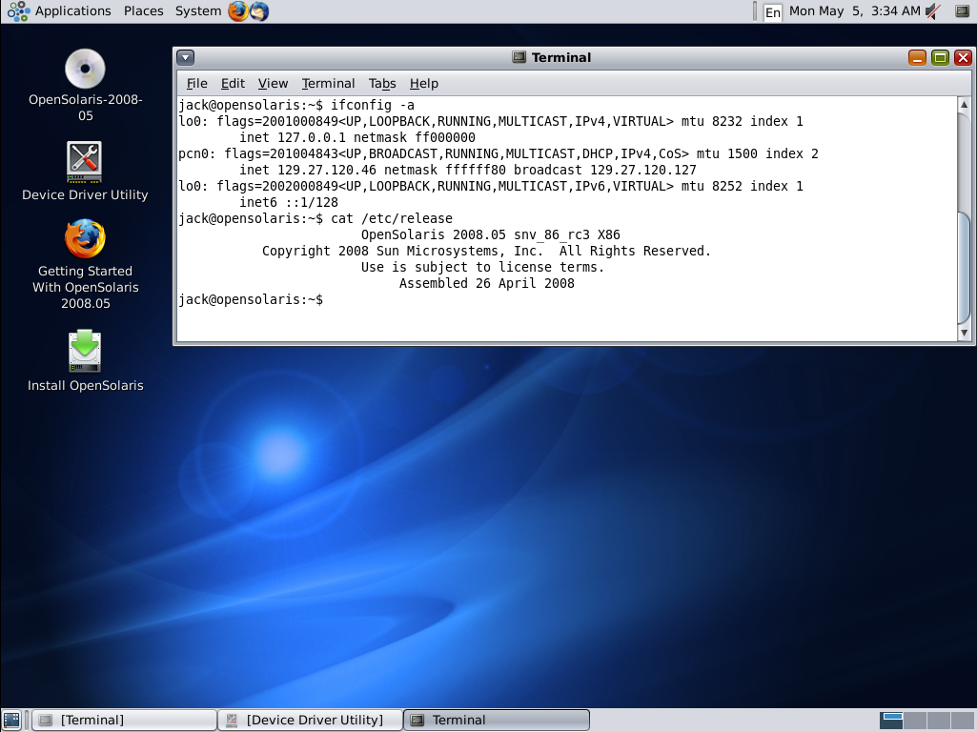The image size is (977, 732).
Task: Click the 'Assembled 26 April 2008' line
Action: pyautogui.click(x=487, y=283)
